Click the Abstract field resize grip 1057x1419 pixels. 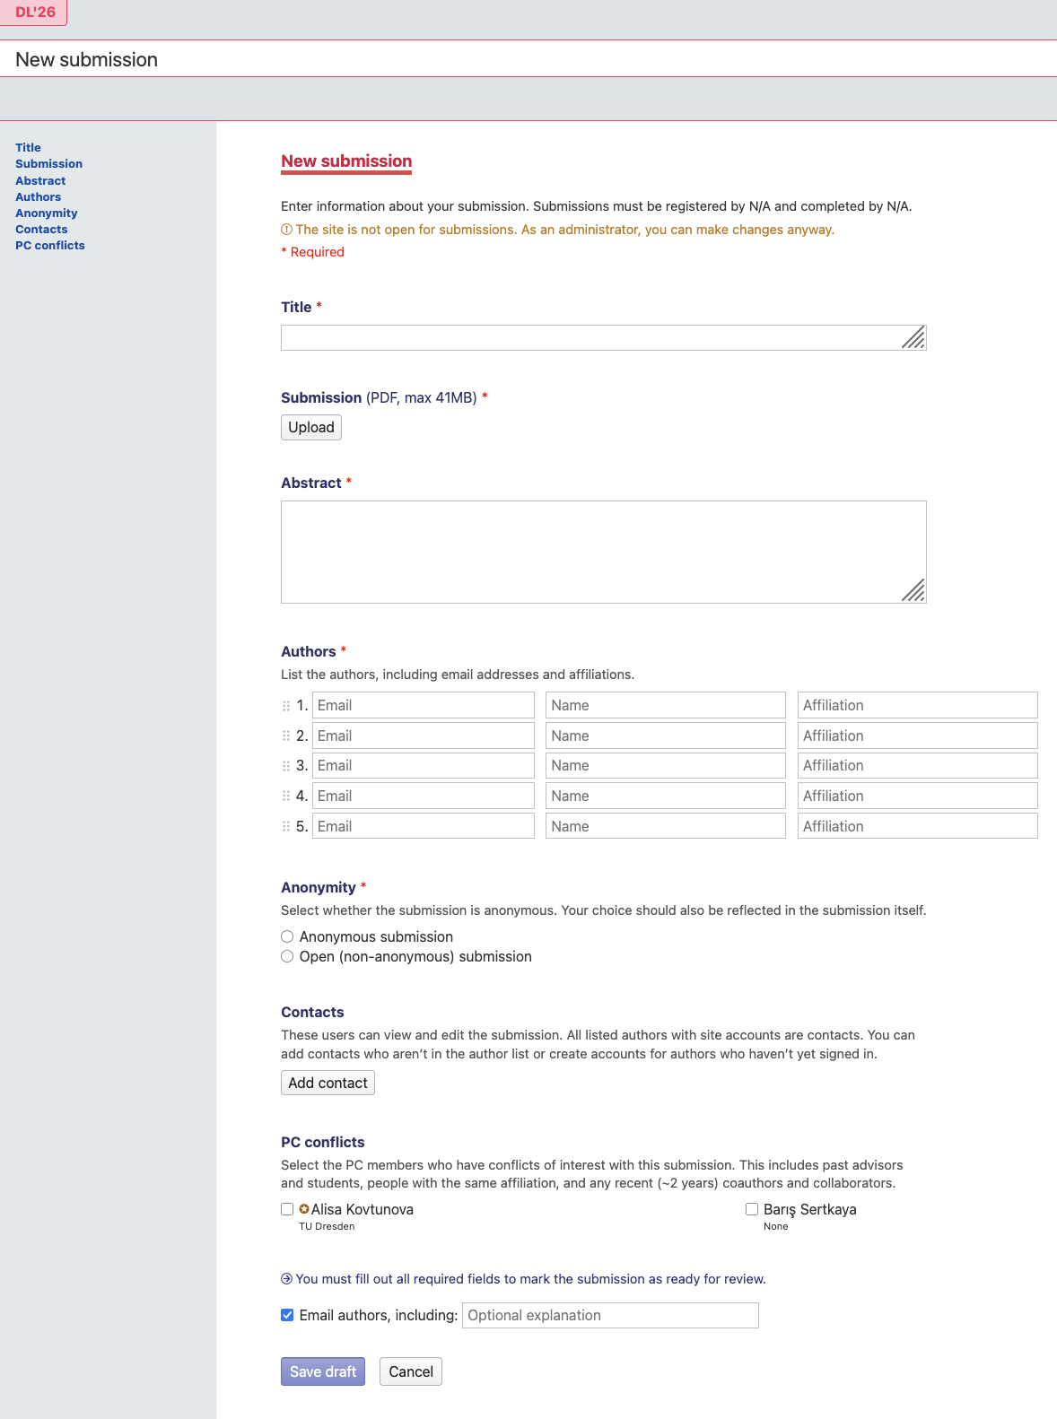click(x=913, y=590)
